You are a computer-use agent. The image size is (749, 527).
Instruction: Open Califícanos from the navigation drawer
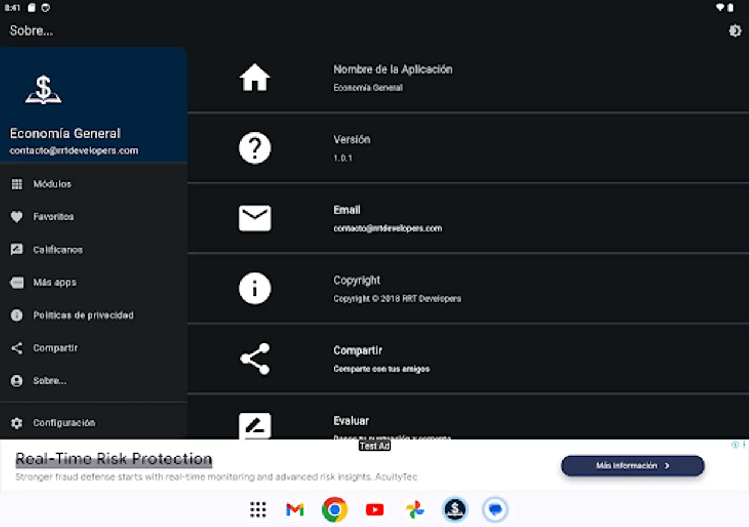tap(57, 249)
